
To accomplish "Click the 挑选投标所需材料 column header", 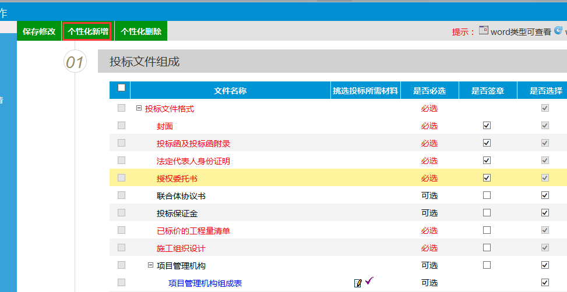I will (365, 91).
